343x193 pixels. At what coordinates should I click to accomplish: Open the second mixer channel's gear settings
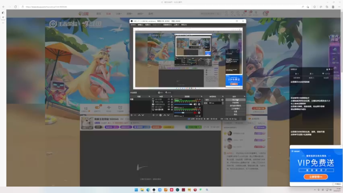pos(199,113)
